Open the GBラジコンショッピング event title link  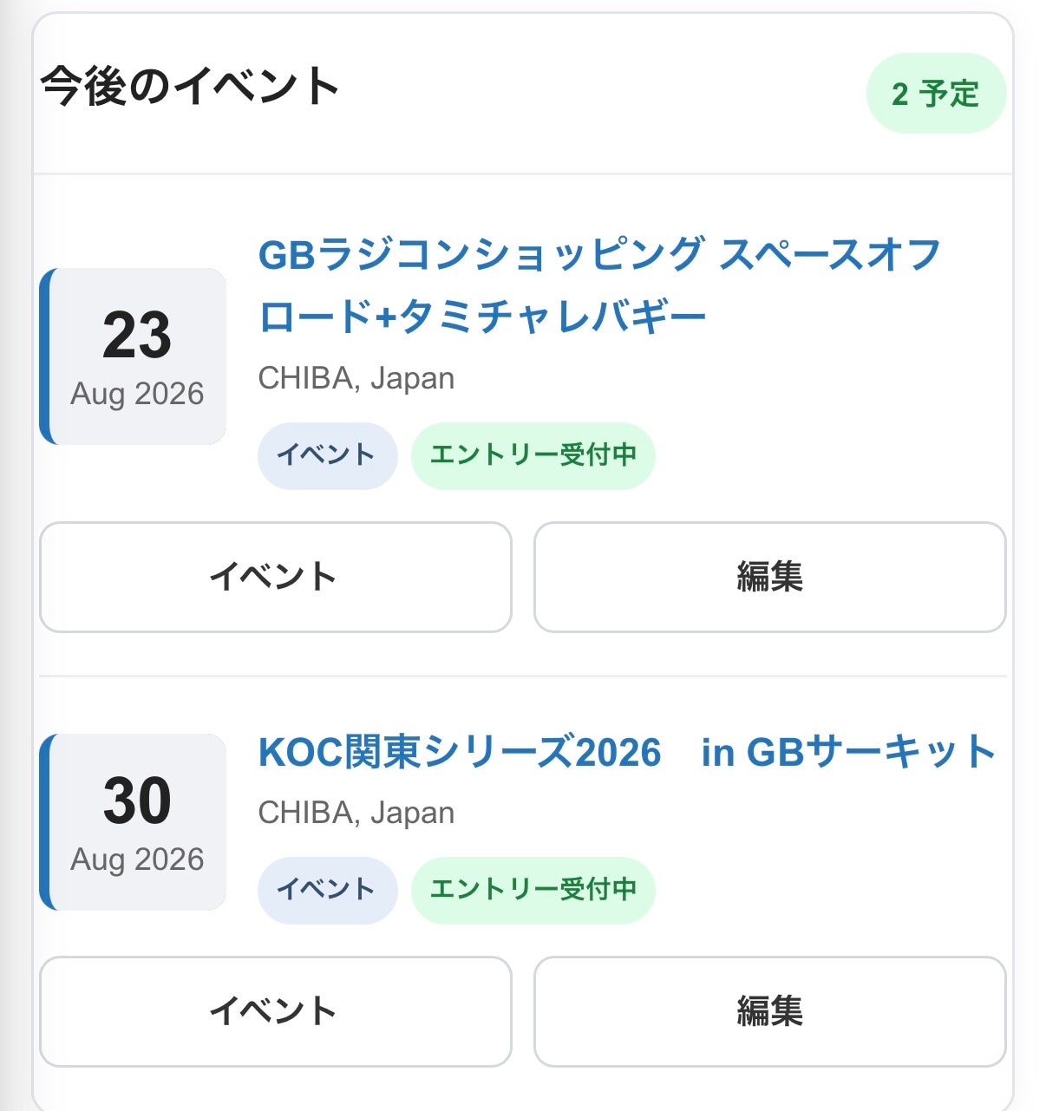click(599, 285)
